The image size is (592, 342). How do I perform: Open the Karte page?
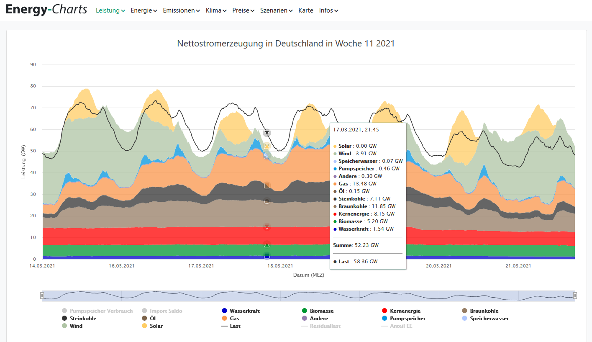(306, 10)
